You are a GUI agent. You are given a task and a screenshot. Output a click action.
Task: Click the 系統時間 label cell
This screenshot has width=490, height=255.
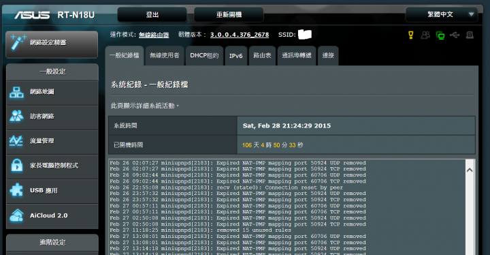(173, 125)
